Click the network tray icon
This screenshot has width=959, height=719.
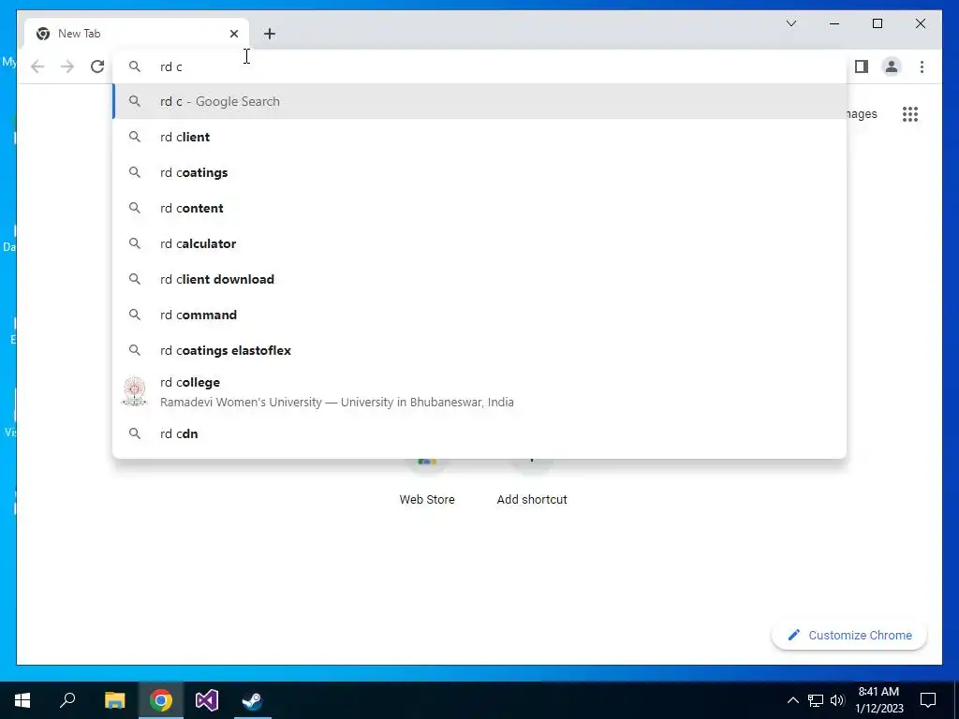[816, 700]
